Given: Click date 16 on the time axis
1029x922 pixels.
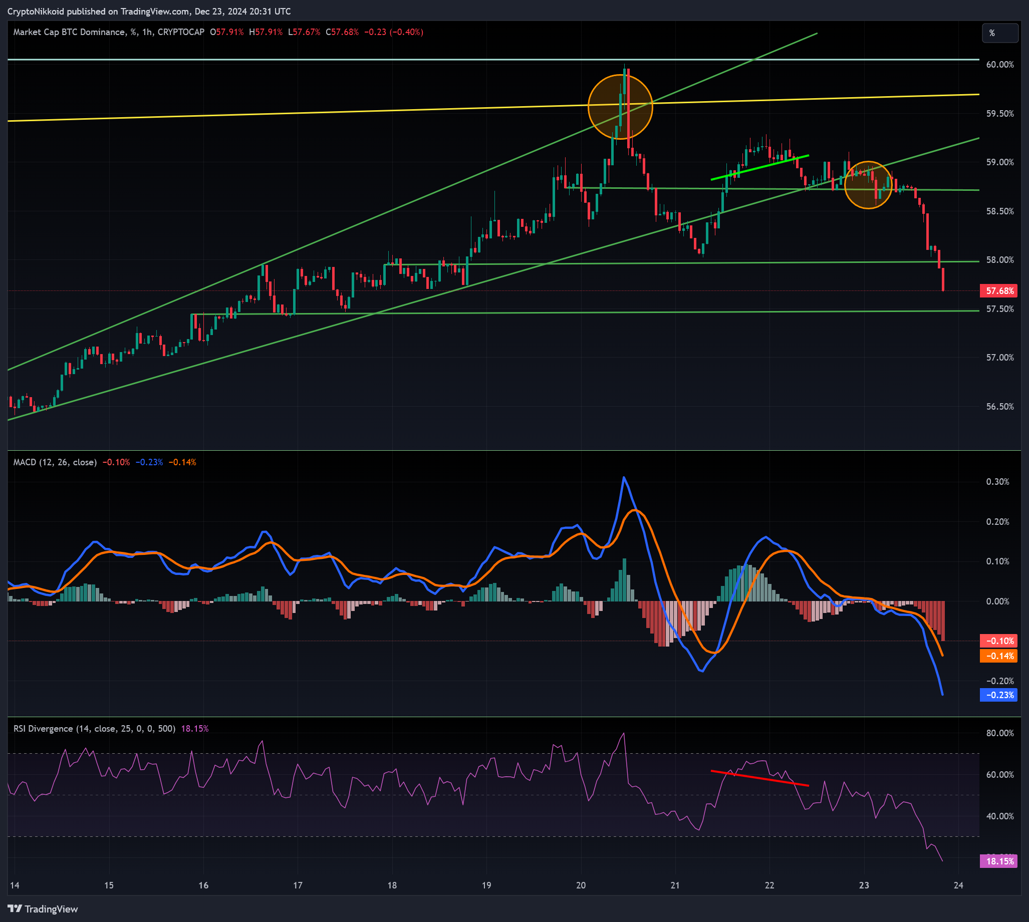Looking at the screenshot, I should coord(203,885).
